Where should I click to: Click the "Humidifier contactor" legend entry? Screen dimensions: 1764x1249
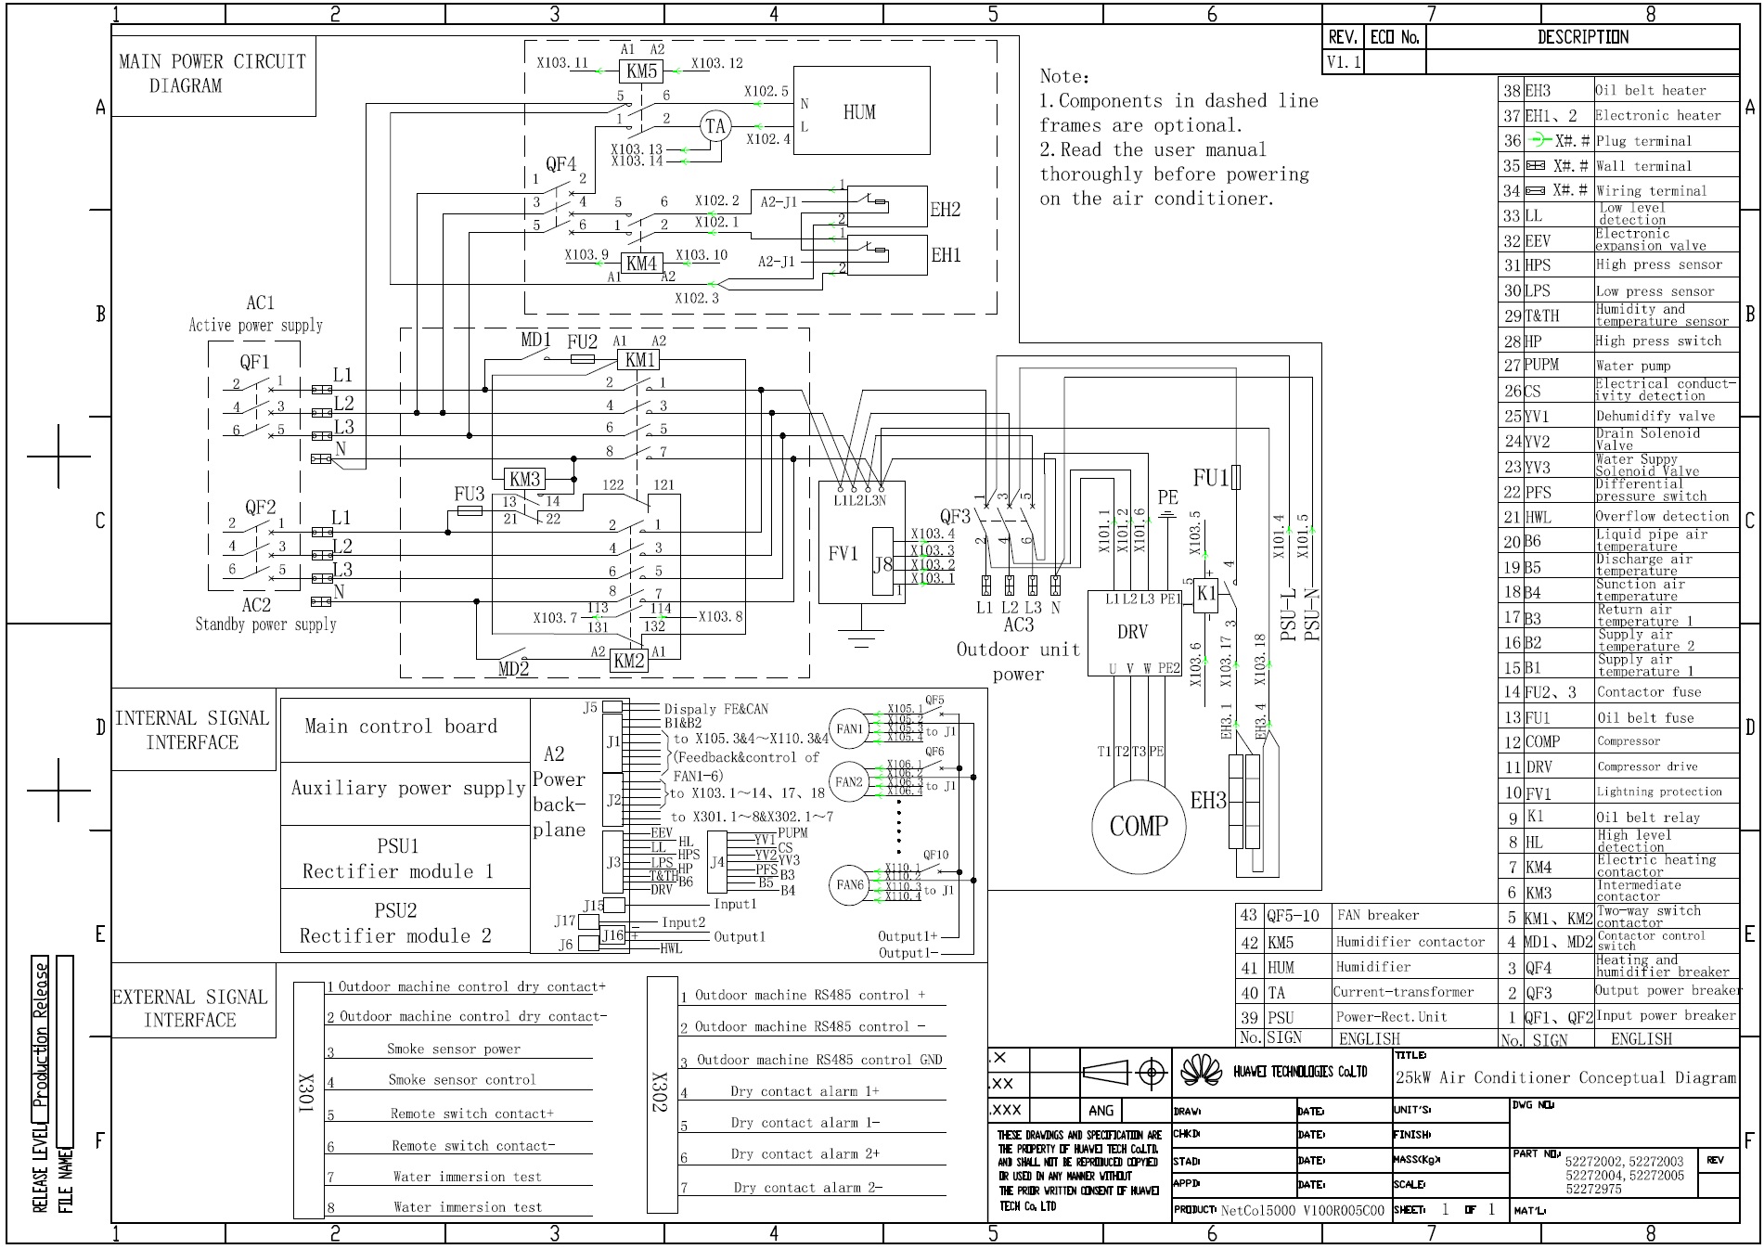(1410, 941)
